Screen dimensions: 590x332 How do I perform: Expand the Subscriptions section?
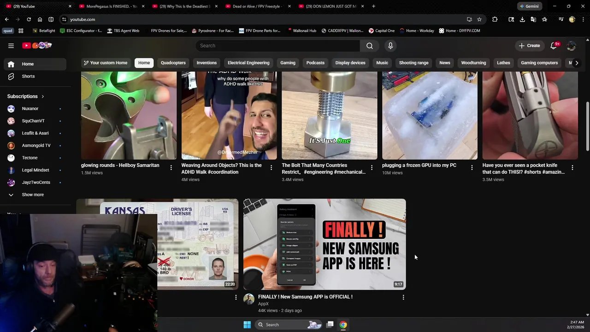(26, 96)
